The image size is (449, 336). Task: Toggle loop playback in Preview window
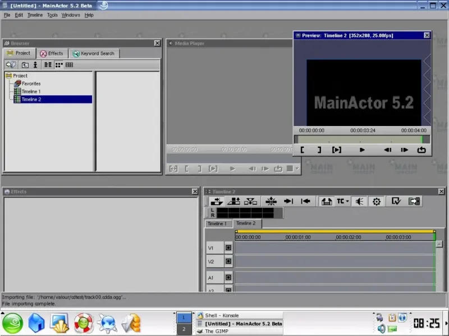pyautogui.click(x=421, y=150)
